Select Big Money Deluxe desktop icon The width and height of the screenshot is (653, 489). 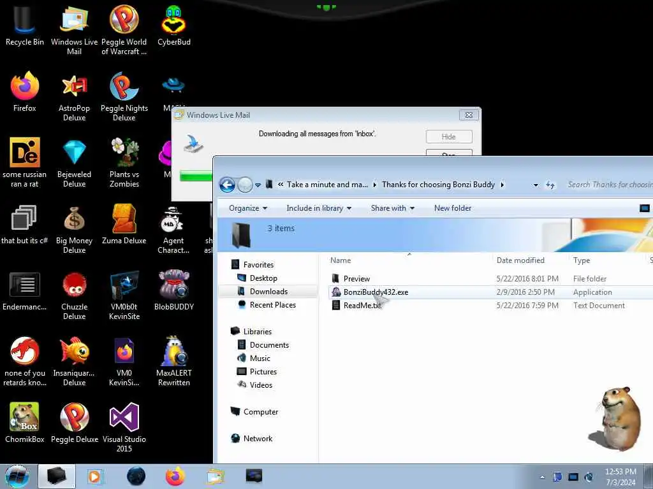pos(74,229)
